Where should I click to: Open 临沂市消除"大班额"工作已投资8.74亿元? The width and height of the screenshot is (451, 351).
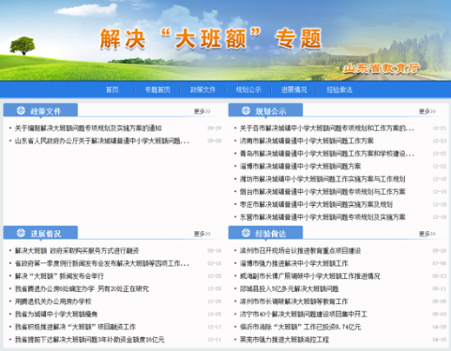coord(300,327)
